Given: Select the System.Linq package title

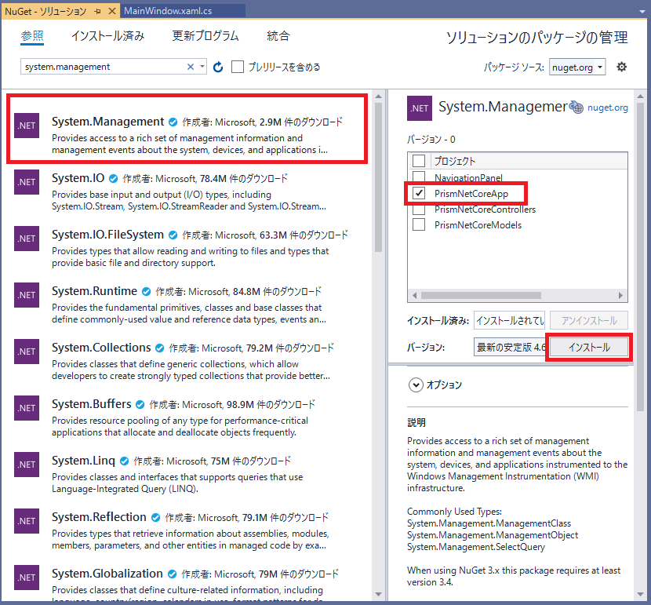Looking at the screenshot, I should point(83,461).
